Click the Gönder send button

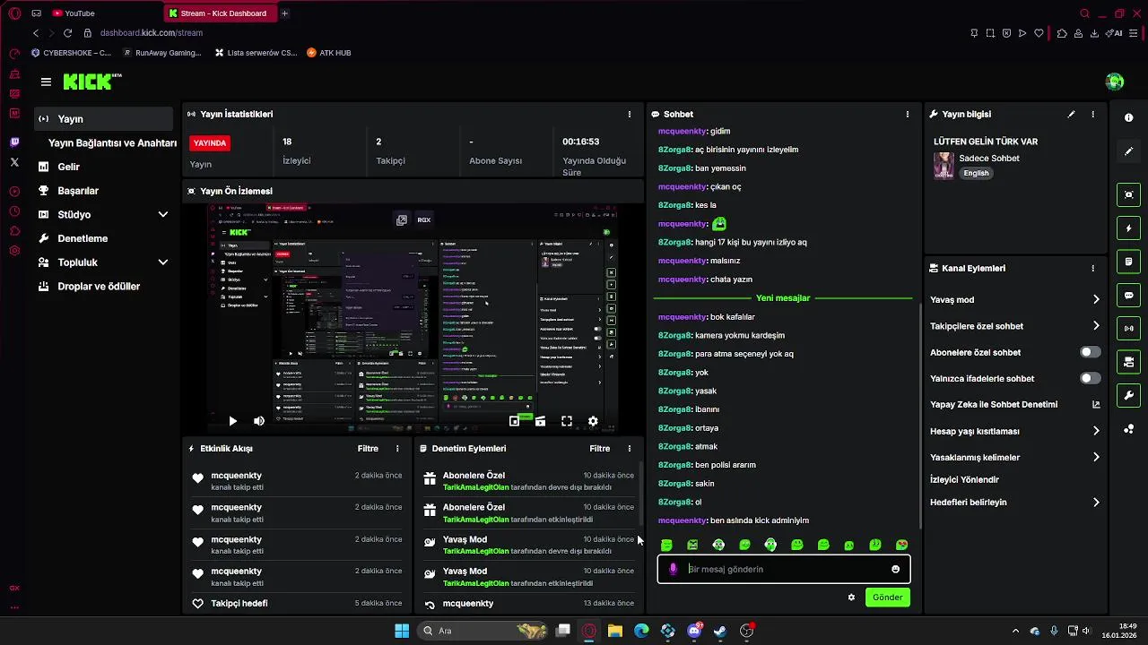click(x=887, y=598)
